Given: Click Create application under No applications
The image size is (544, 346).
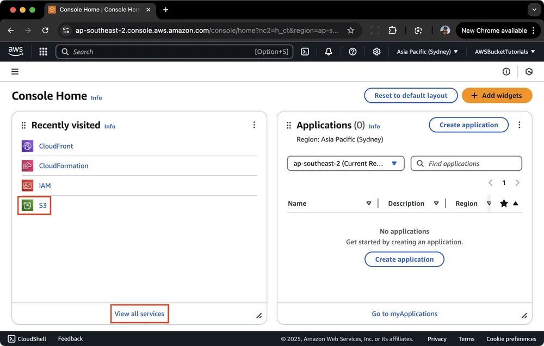Looking at the screenshot, I should click(x=404, y=259).
